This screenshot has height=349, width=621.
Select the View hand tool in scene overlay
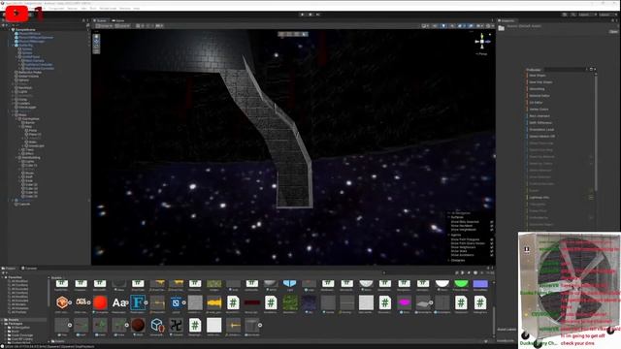pos(96,36)
